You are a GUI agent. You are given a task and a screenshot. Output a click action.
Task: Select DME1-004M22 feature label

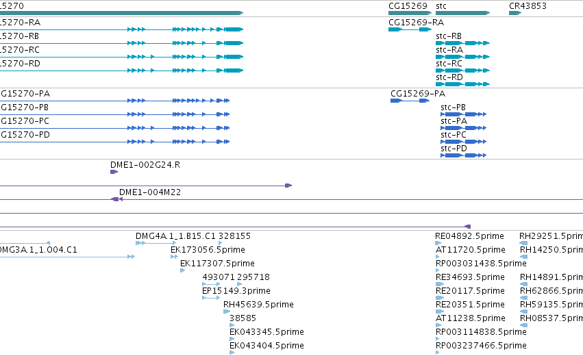(x=150, y=192)
